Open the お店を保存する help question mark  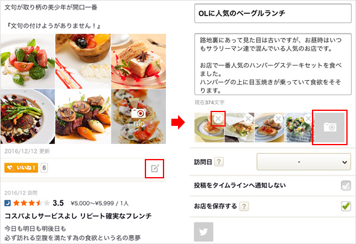pyautogui.click(x=244, y=207)
